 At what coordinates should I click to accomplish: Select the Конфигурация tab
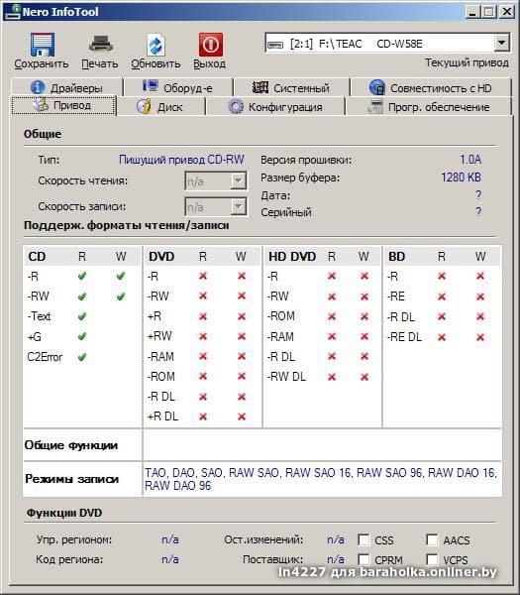point(275,107)
